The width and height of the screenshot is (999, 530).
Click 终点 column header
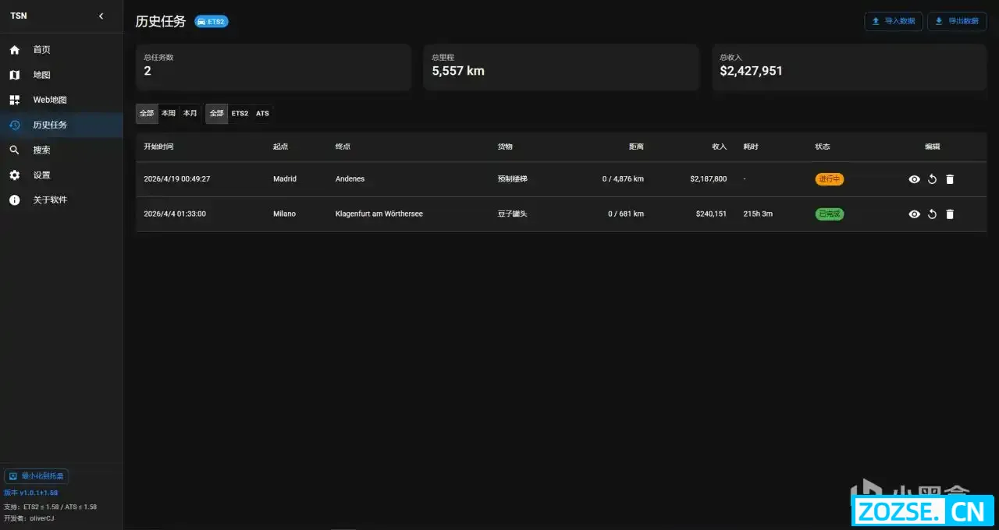pos(343,147)
